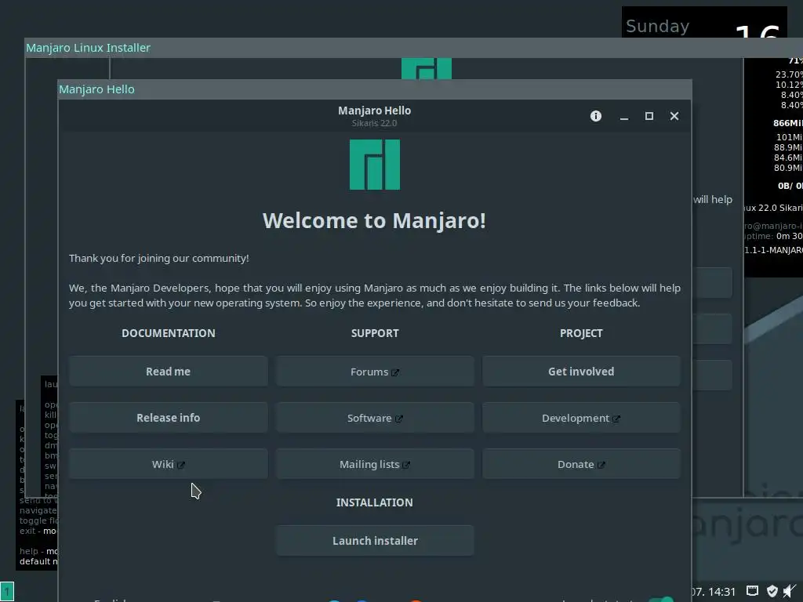The image size is (803, 602).
Task: Open the About info icon in Manjaro Hello
Action: tap(596, 116)
